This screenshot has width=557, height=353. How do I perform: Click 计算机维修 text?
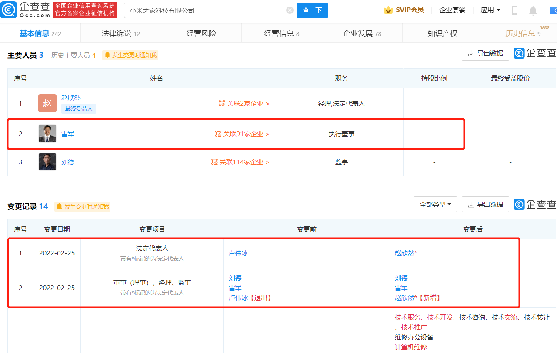pyautogui.click(x=411, y=347)
